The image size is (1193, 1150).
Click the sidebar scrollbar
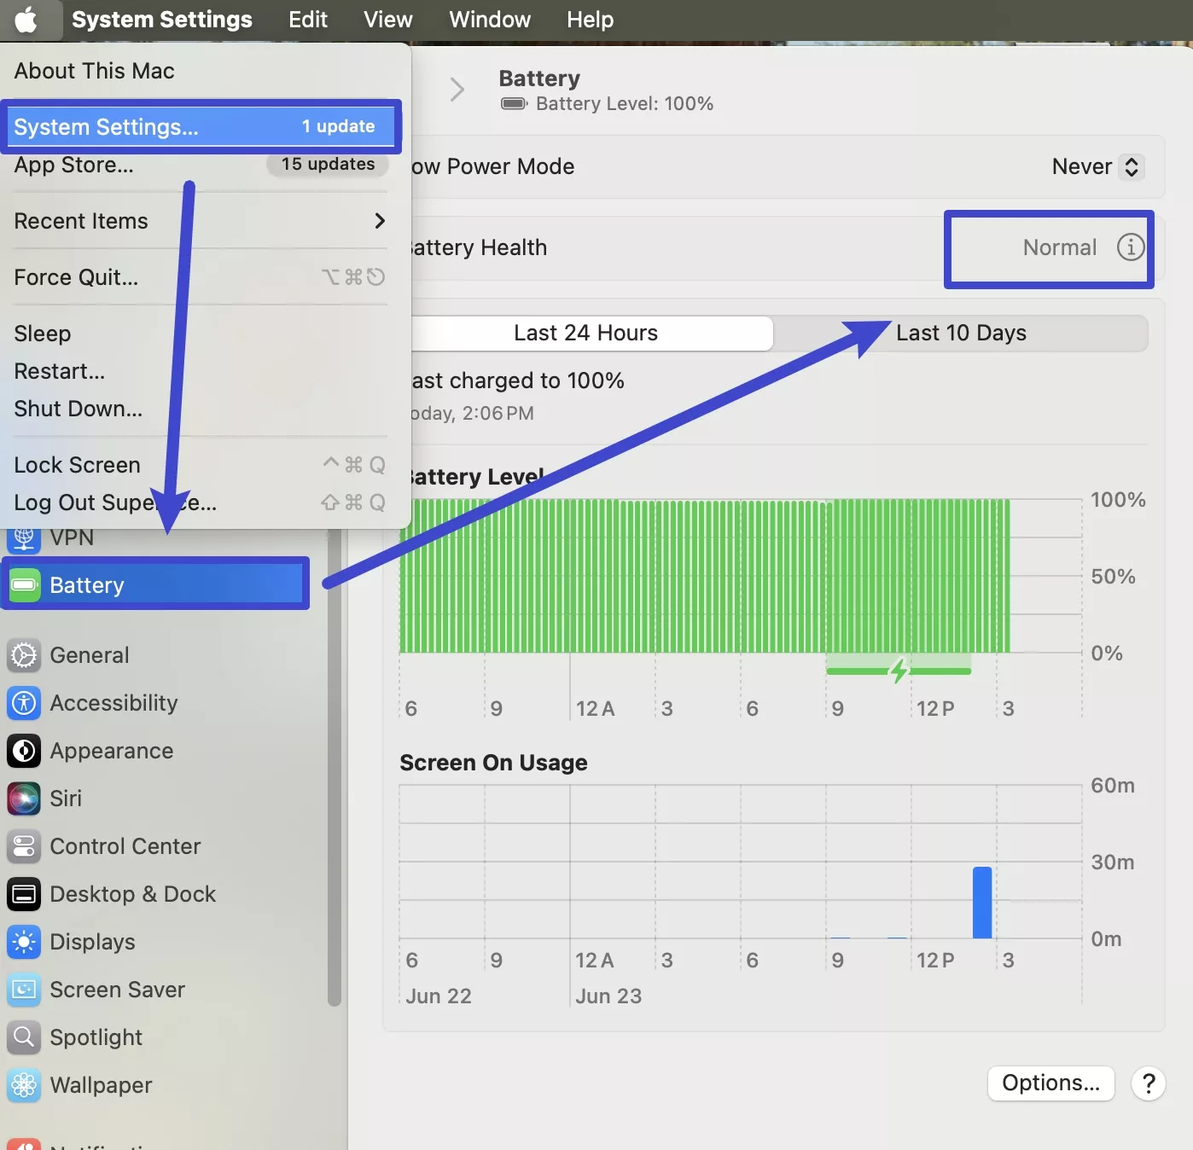pos(335,768)
